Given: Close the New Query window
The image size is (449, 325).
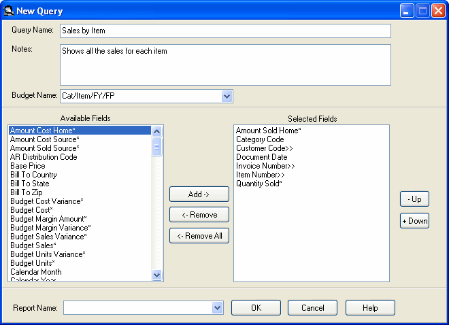Looking at the screenshot, I should (x=438, y=11).
